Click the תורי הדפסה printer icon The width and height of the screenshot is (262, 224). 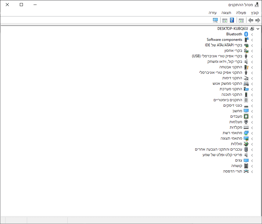(x=246, y=171)
